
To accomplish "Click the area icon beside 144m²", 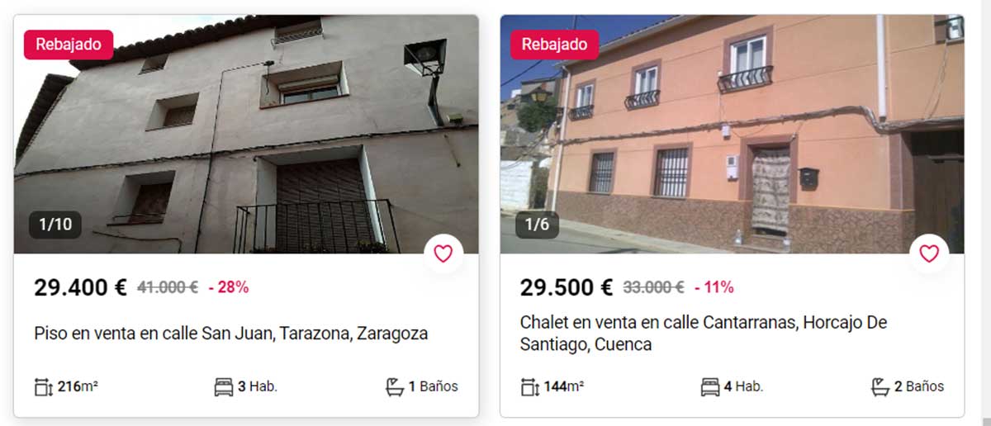I will point(529,386).
